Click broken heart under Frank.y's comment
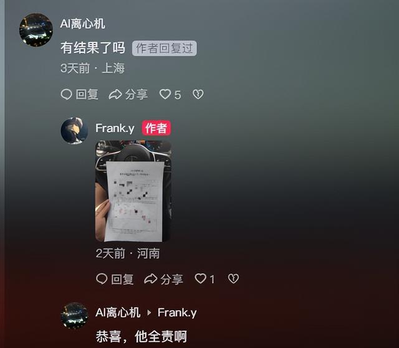The width and height of the screenshot is (399, 348). point(233,279)
